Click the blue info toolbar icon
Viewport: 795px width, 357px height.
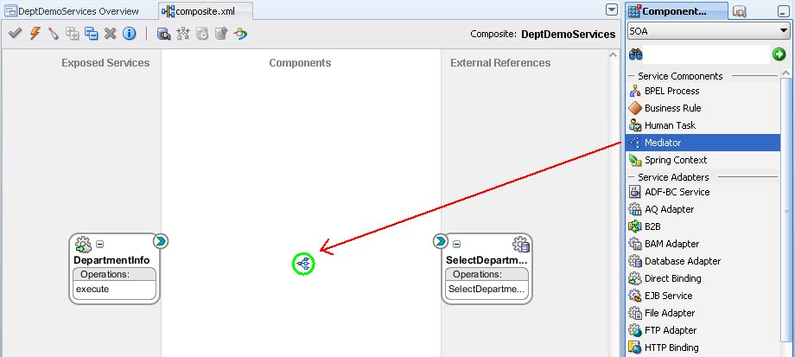[130, 34]
